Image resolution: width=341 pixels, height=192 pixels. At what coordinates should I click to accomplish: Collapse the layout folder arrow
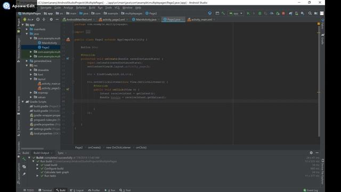coord(31,79)
